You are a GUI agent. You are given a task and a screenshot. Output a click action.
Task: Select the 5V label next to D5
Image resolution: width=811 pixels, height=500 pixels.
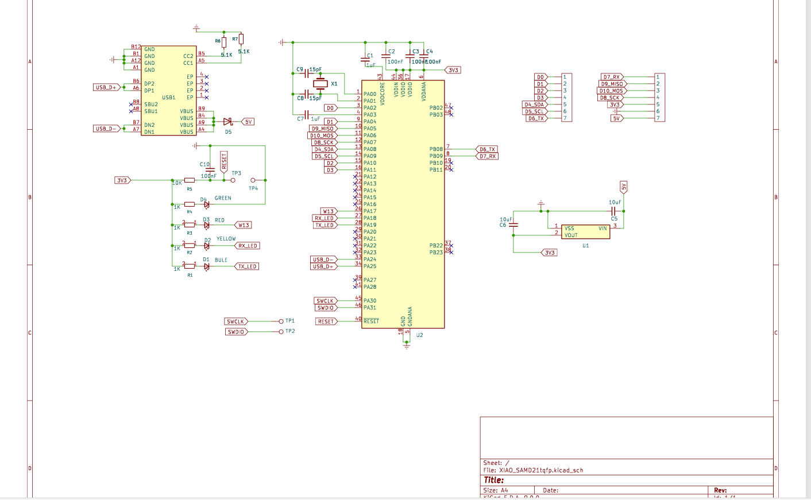coord(248,122)
